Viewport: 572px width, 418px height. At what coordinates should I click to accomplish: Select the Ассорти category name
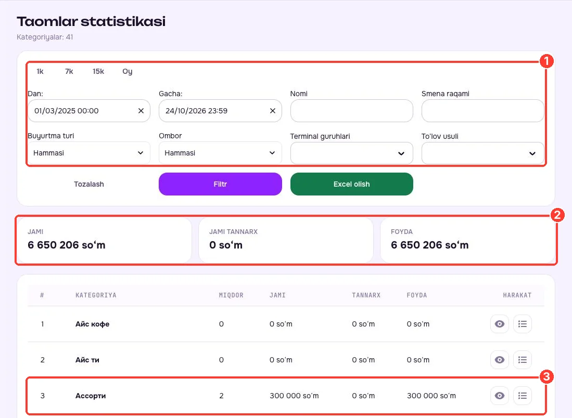[91, 396]
